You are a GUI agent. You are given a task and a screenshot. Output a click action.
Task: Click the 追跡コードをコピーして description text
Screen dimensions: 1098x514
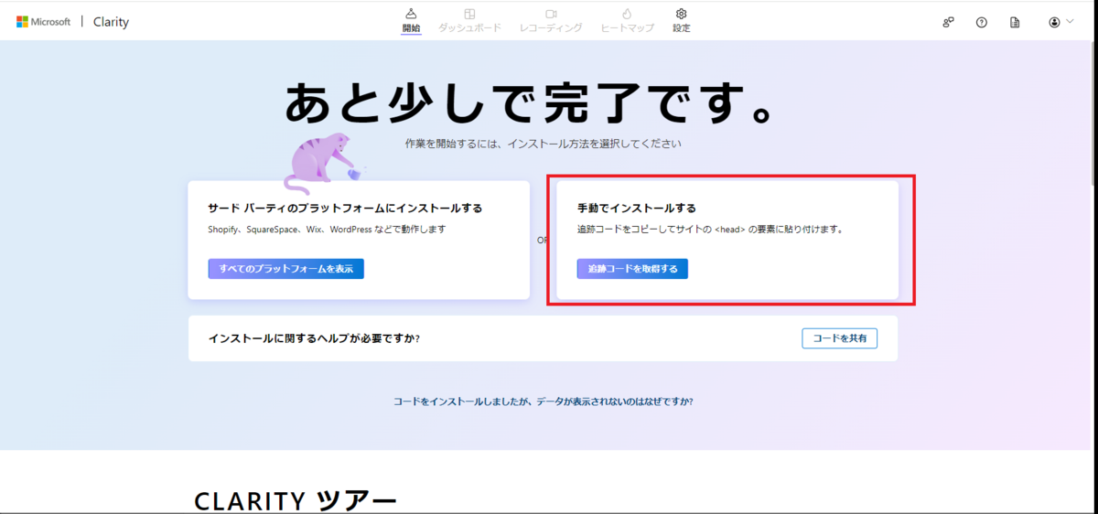(x=710, y=230)
